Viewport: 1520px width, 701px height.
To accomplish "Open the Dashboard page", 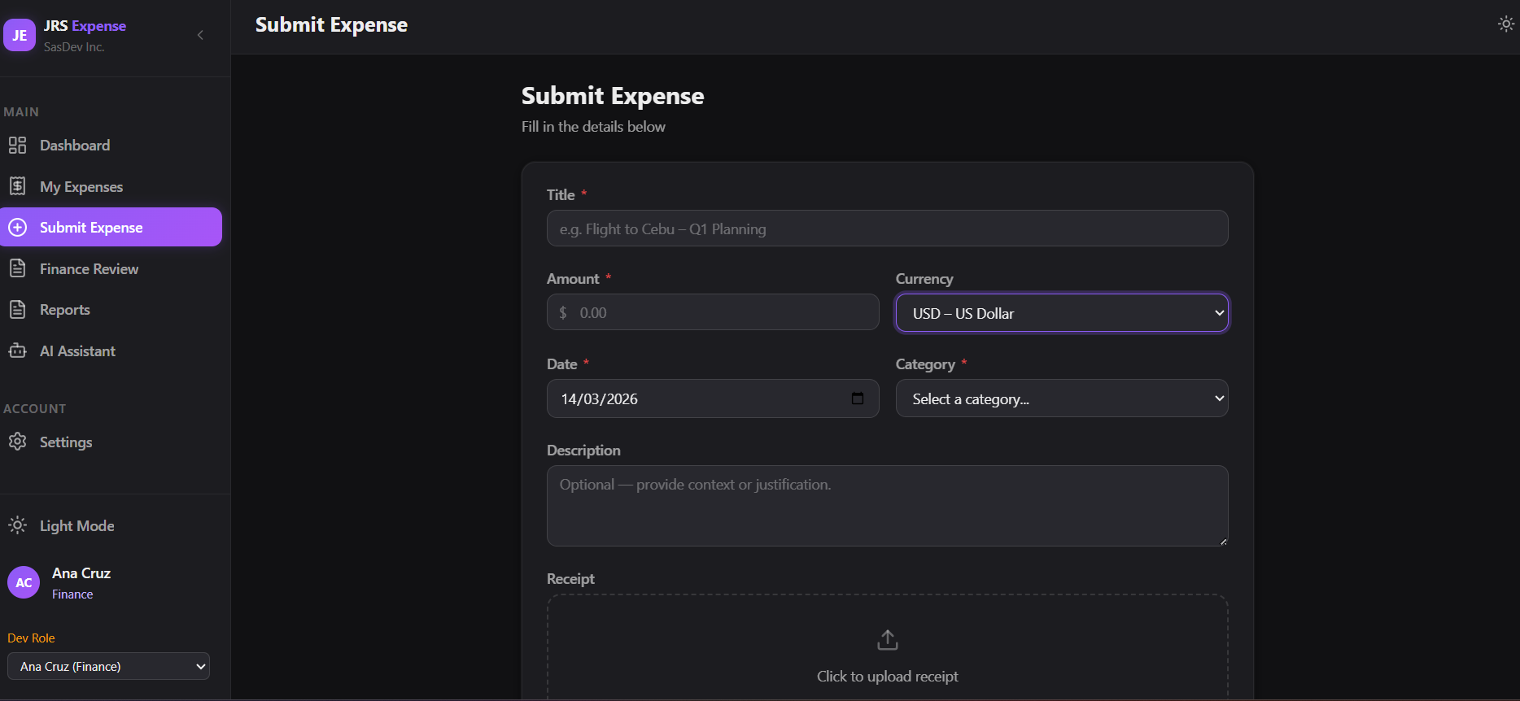I will point(111,146).
